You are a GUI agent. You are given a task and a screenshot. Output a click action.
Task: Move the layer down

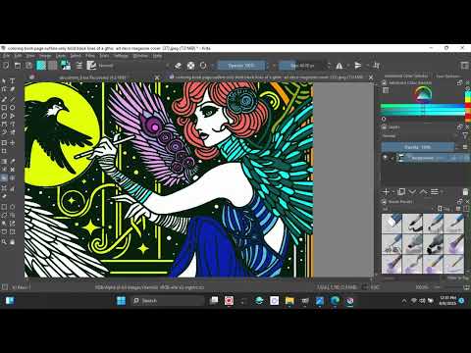click(x=412, y=192)
